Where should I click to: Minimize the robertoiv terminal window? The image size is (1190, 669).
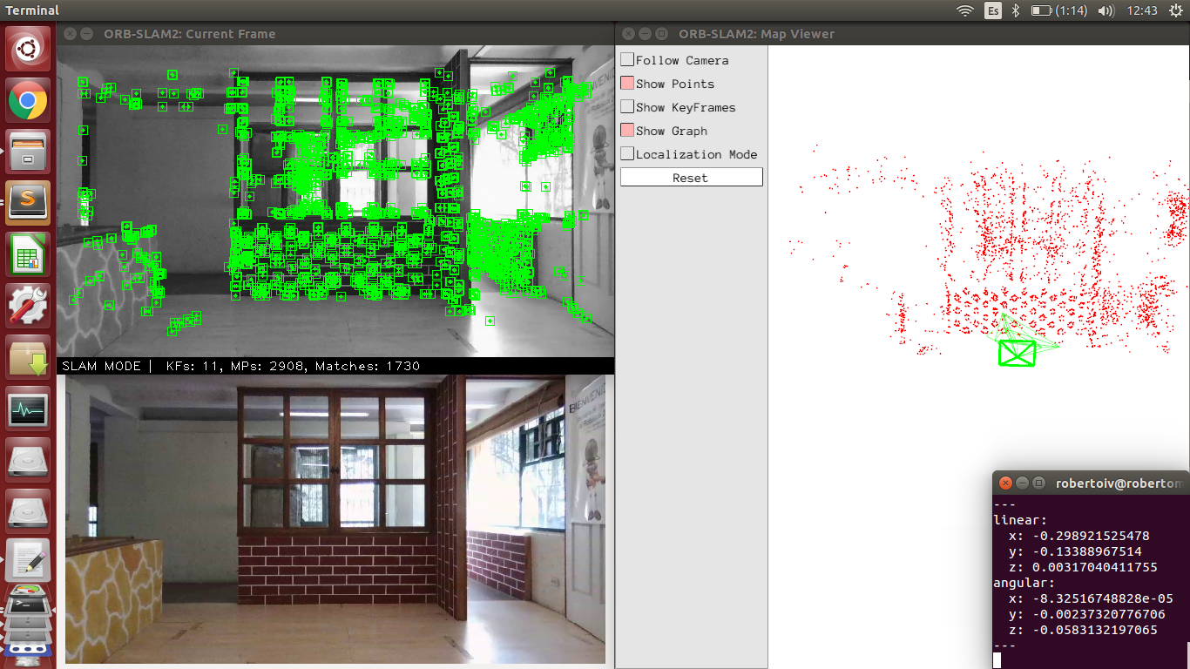click(1023, 483)
